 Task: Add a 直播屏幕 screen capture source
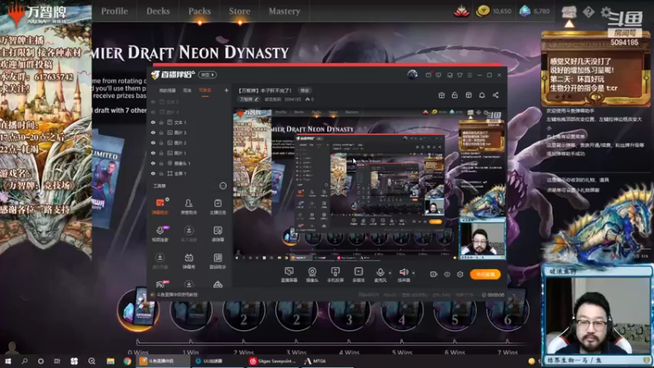pyautogui.click(x=289, y=275)
